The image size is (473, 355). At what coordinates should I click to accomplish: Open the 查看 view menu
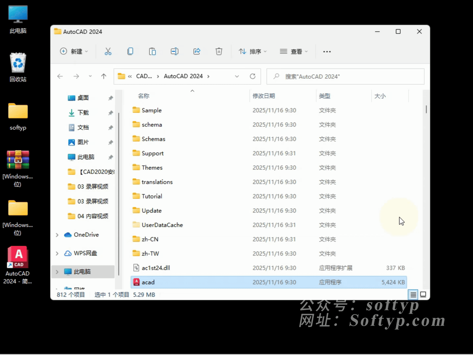coord(294,51)
